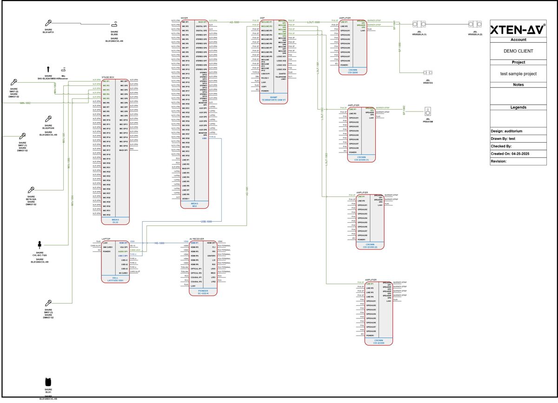
Task: Select the JBL PRX415M speaker icon
Action: (x=428, y=112)
